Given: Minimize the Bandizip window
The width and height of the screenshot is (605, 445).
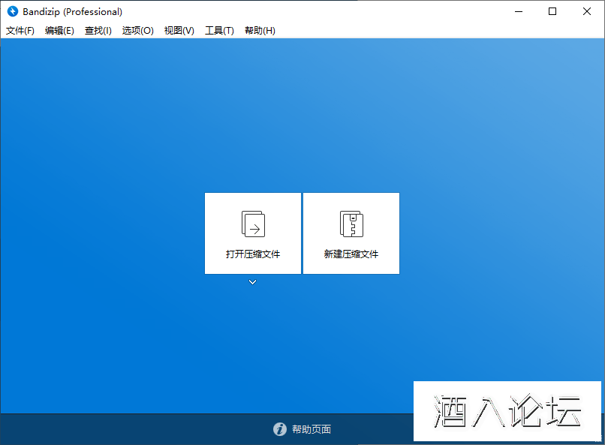Looking at the screenshot, I should (518, 11).
